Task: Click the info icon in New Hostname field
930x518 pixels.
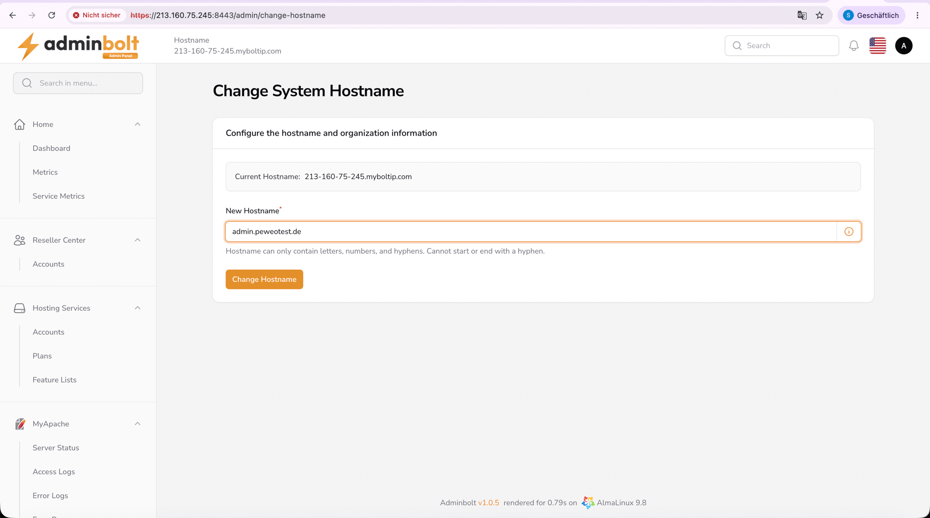Action: click(x=849, y=231)
